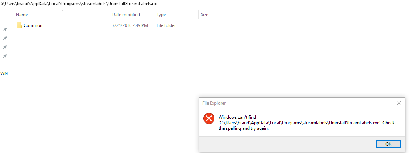Click the bottom pin icon in navigation pane
Viewport: 412px width, 153px height.
coord(5,56)
